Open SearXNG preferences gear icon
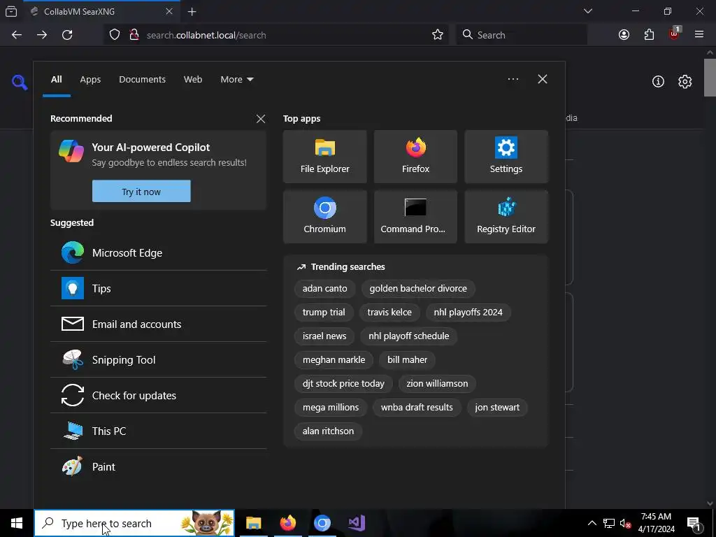Viewport: 716px width, 537px height. 685,81
